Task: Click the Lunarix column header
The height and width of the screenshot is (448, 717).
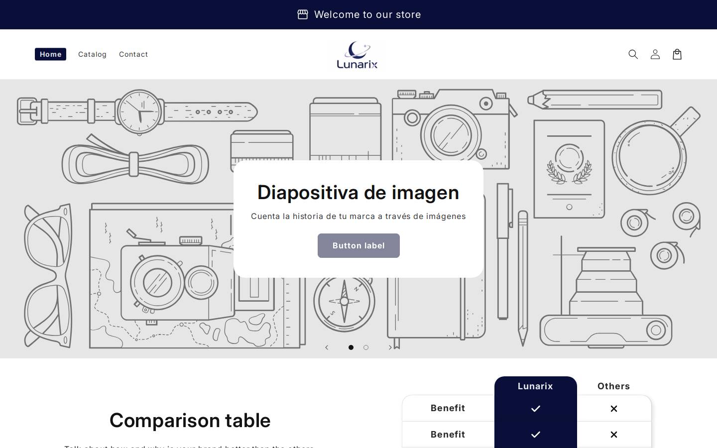Action: pyautogui.click(x=535, y=386)
